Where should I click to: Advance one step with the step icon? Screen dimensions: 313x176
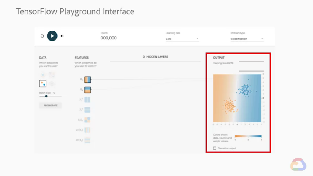click(62, 36)
